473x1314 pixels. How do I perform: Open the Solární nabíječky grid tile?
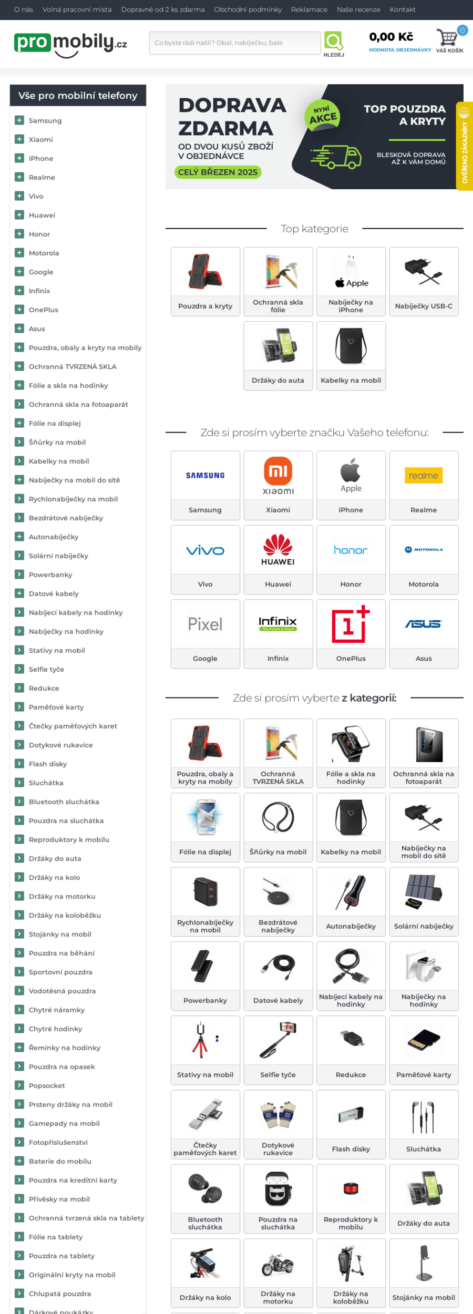click(424, 902)
